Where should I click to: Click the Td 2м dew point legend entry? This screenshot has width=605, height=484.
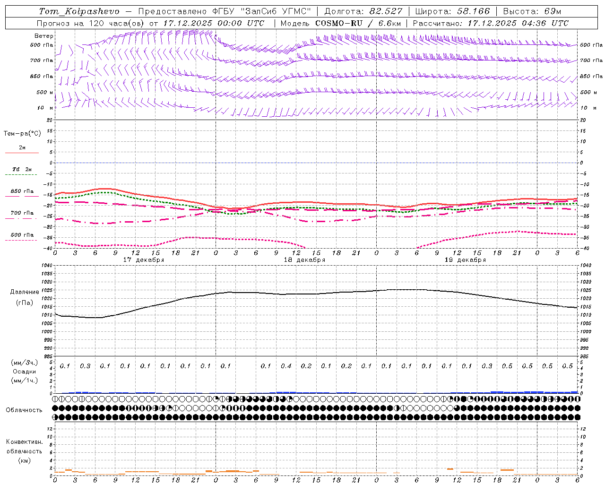[22, 169]
